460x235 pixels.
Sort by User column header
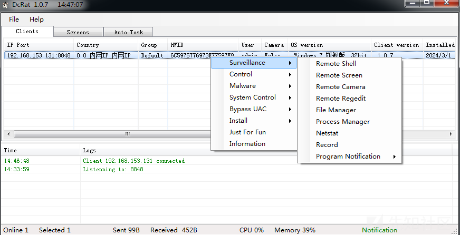point(250,45)
